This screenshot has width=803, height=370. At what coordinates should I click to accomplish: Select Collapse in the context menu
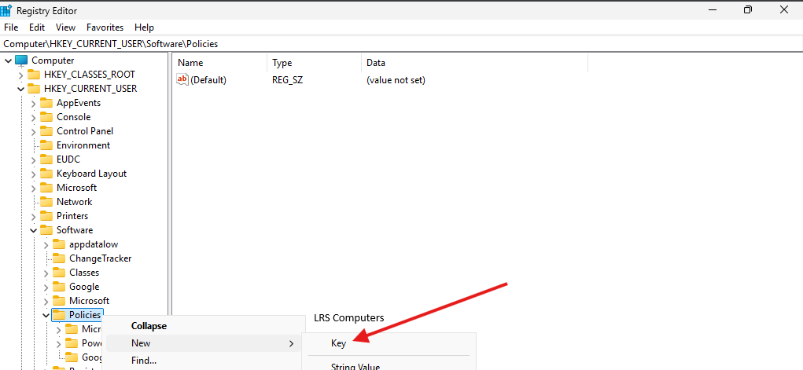[149, 326]
